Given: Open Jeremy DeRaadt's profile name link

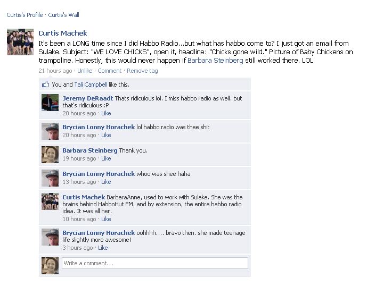Looking at the screenshot, I should point(88,98).
